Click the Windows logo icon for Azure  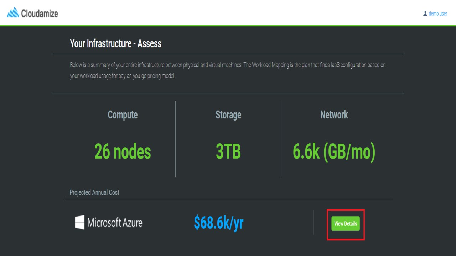(80, 222)
